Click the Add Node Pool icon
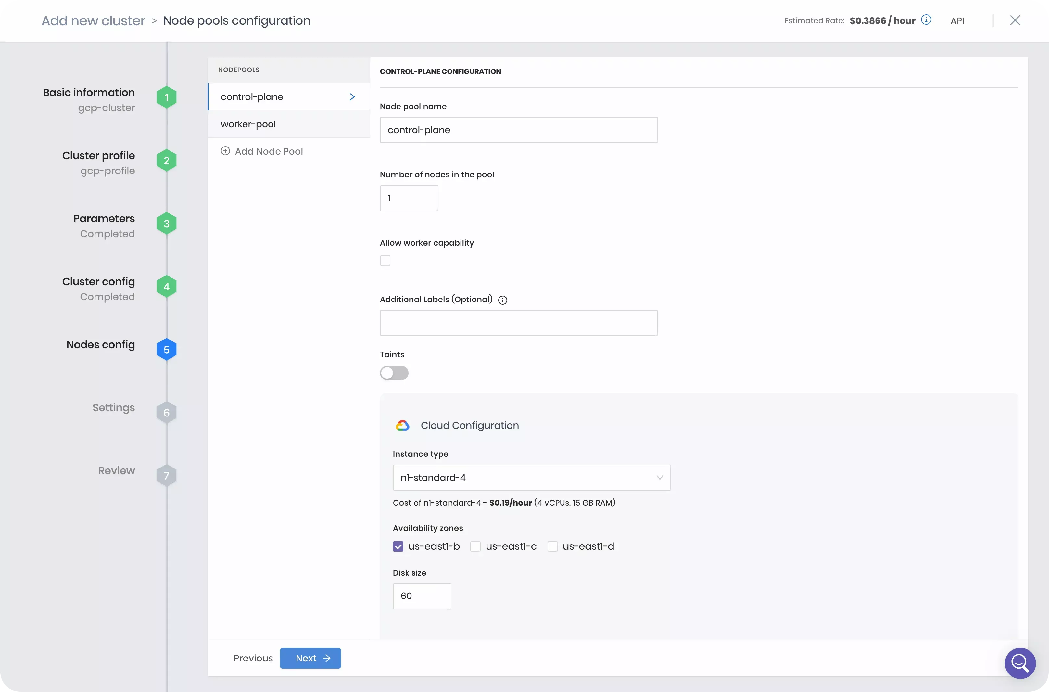 tap(225, 151)
